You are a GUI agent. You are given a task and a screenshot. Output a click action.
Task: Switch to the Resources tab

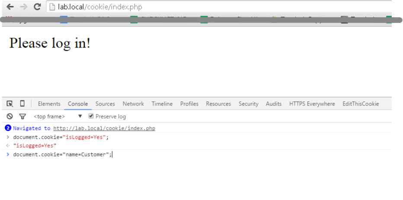(218, 104)
